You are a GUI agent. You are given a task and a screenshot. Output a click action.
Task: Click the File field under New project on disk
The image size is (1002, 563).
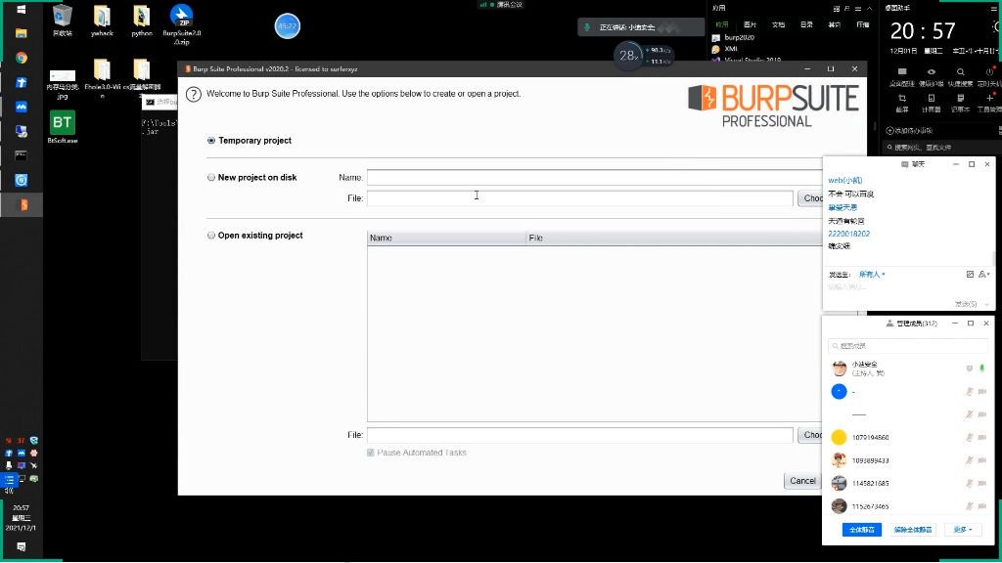coord(579,198)
